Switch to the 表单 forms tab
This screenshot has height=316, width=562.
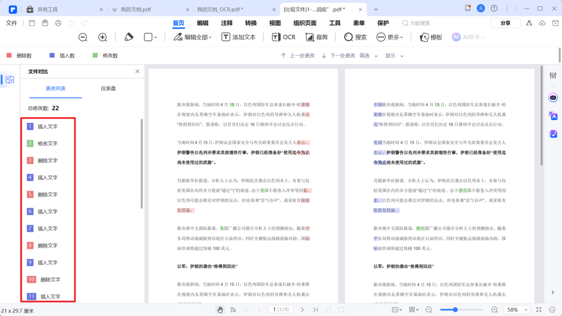tap(359, 23)
